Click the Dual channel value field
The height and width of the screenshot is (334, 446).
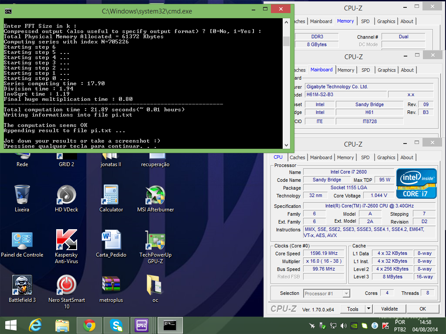[403, 37]
